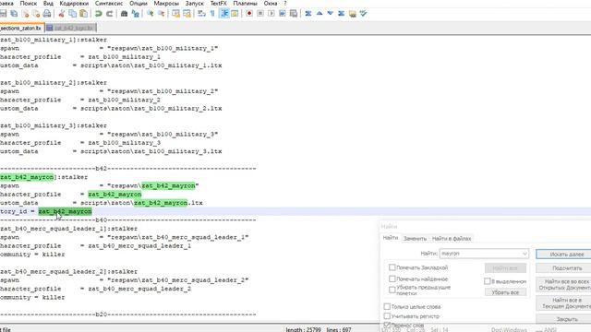Click the 'Убрать все' button
Screen dimensions: 591x332
tap(505, 292)
